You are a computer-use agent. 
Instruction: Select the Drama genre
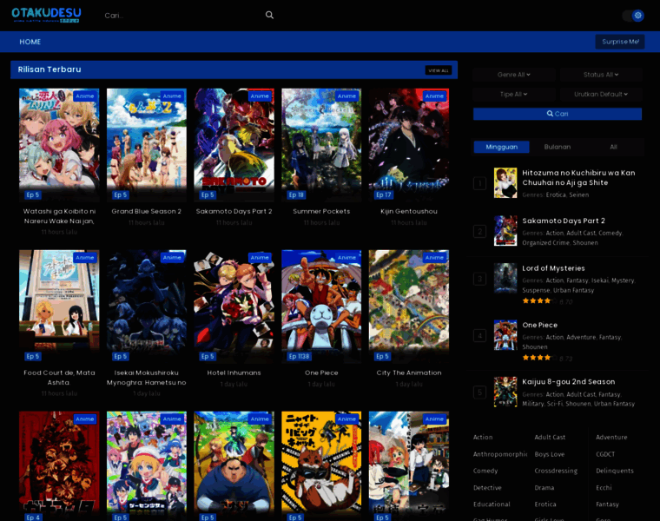pyautogui.click(x=544, y=488)
